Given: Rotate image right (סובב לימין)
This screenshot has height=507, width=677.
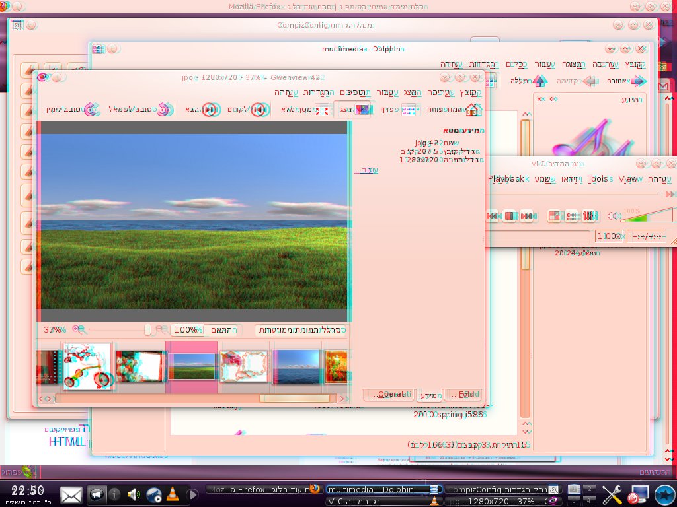Looking at the screenshot, I should [x=73, y=110].
